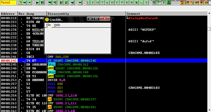Click the Trace Into toolbar icon
This screenshot has width=211, height=112.
point(61,3)
